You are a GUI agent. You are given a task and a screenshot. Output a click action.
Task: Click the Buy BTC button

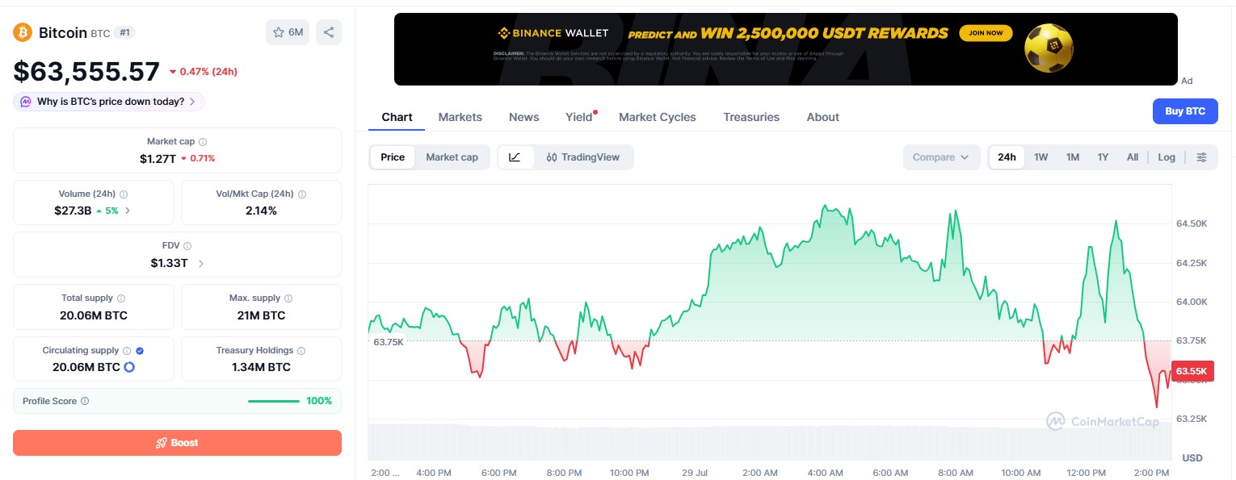(x=1185, y=111)
